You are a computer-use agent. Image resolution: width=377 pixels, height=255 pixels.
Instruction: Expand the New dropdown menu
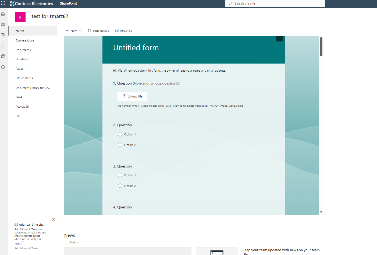(x=80, y=31)
